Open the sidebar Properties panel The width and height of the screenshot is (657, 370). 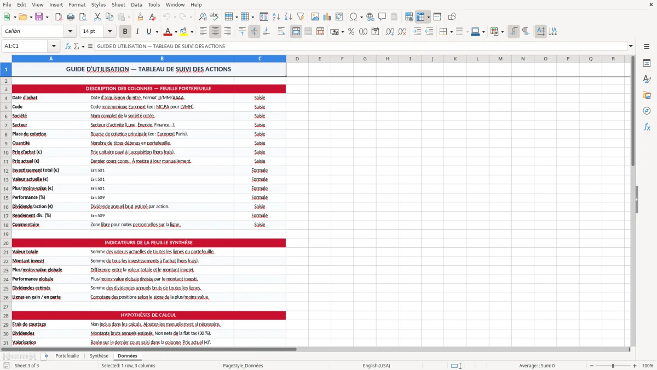(647, 64)
